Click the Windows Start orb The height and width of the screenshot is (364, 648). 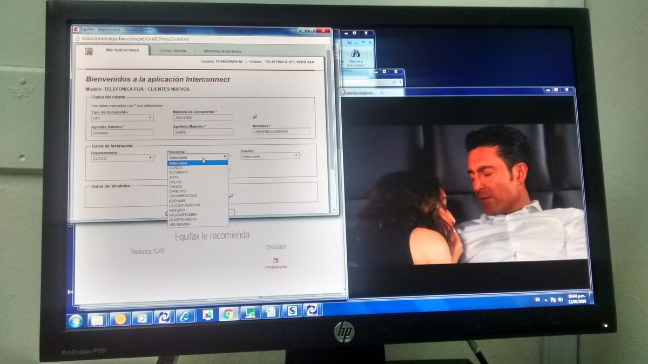pos(75,321)
